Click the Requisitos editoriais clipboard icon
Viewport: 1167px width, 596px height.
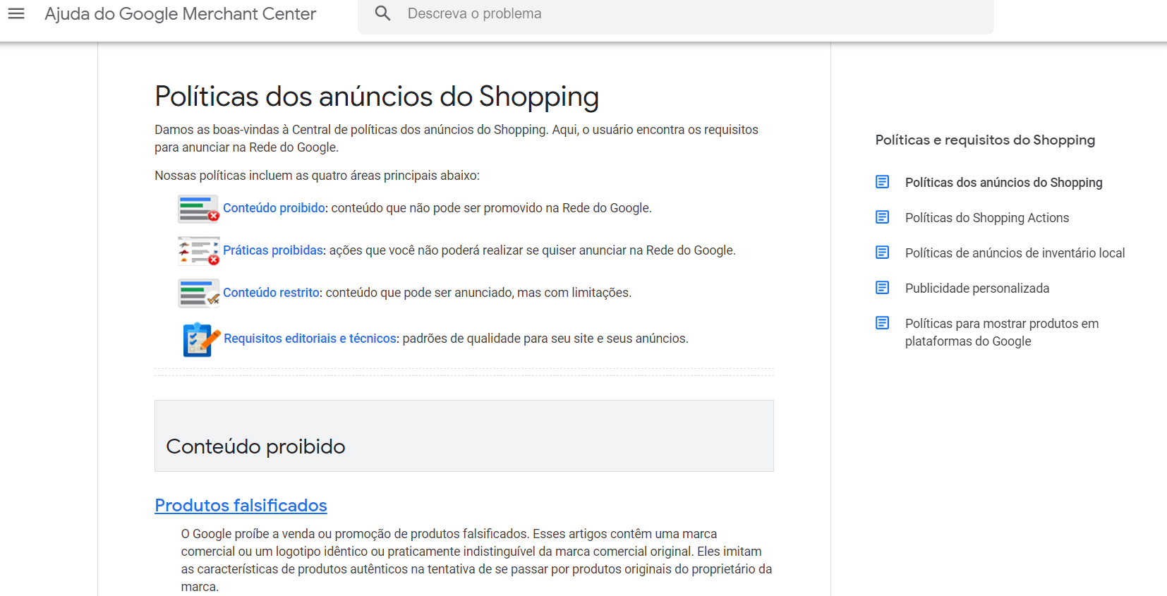(201, 339)
